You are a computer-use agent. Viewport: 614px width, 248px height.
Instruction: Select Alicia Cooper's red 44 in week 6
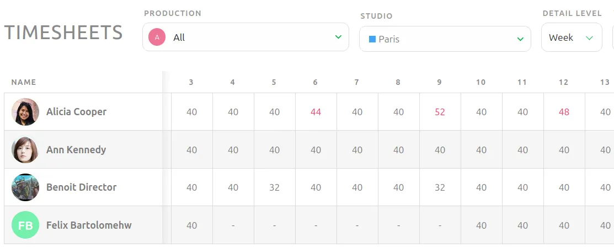pyautogui.click(x=316, y=112)
